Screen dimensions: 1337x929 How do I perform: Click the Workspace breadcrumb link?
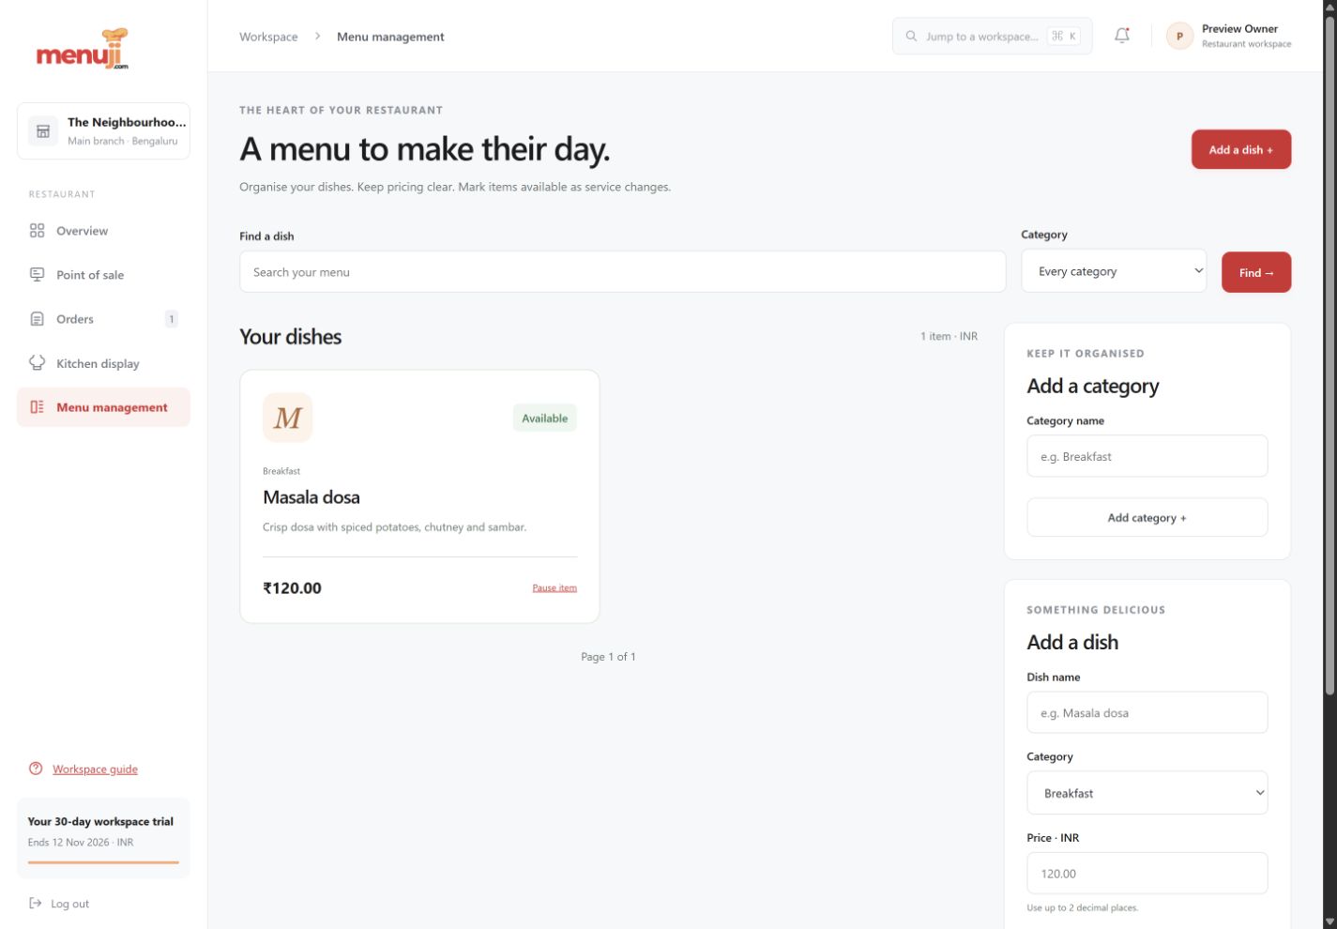[268, 37]
